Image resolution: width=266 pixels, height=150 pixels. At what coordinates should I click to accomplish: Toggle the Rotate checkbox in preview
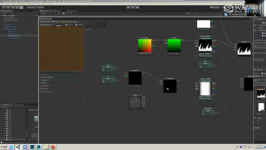pyautogui.click(x=76, y=25)
